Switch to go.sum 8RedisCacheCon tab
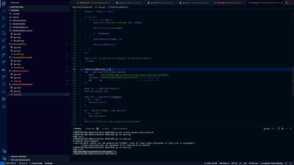294x165 pixels. click(129, 3)
